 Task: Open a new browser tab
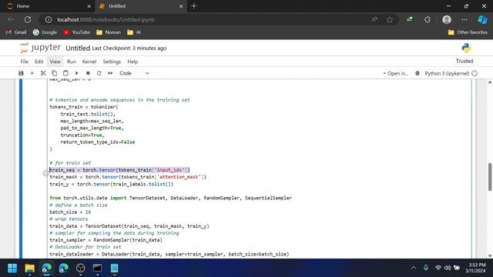click(193, 6)
